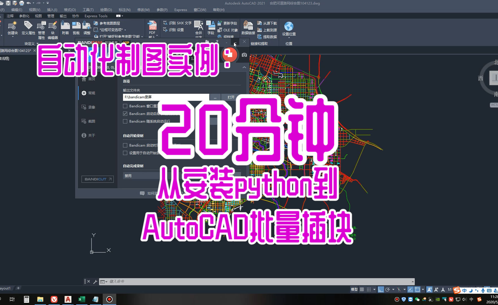Uncheck Bandicam 启动后最小化 option

pos(125,114)
